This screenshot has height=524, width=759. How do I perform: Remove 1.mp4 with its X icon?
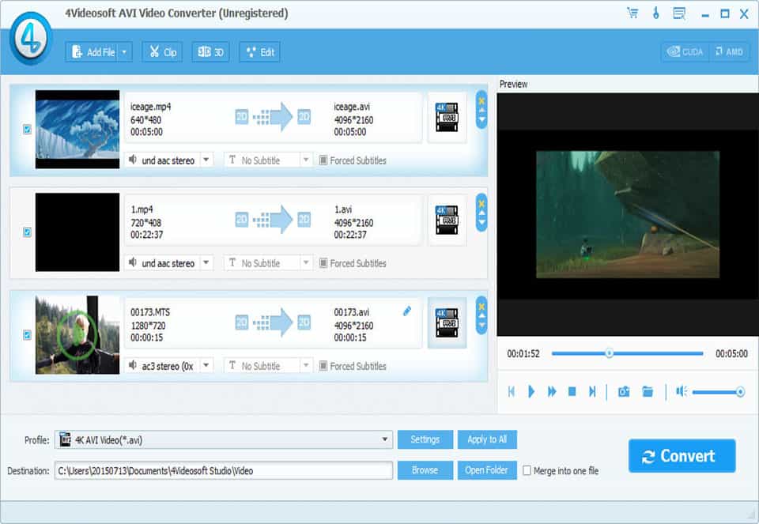coord(481,204)
